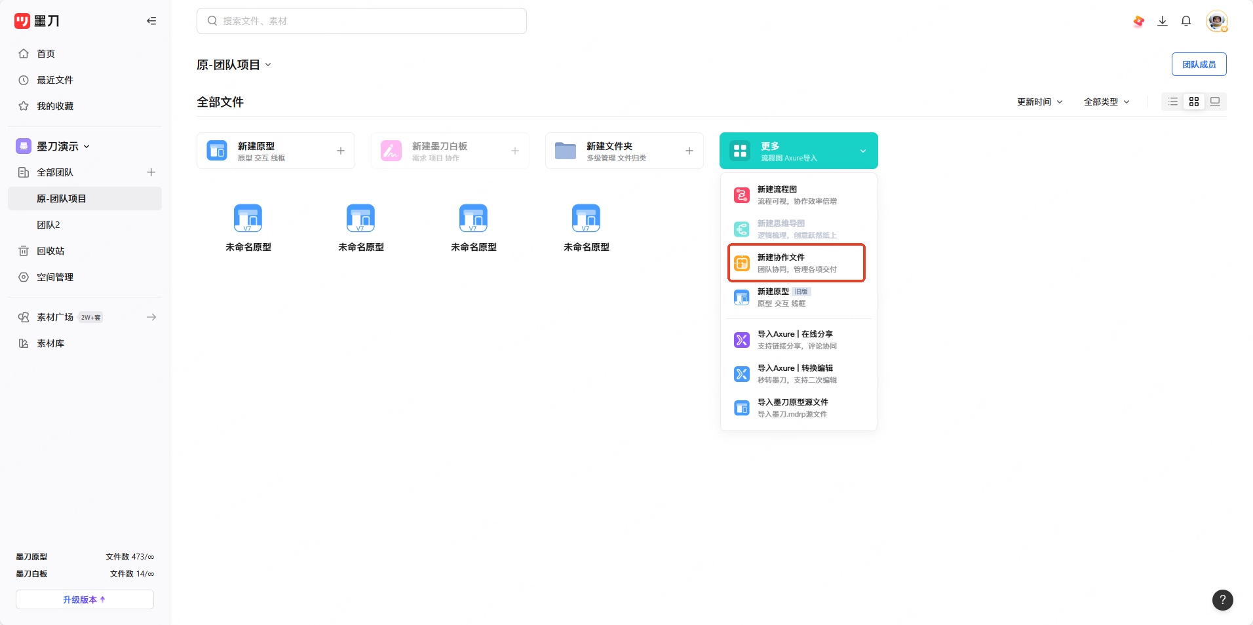Select 新建思维导图 from menu

tap(799, 229)
